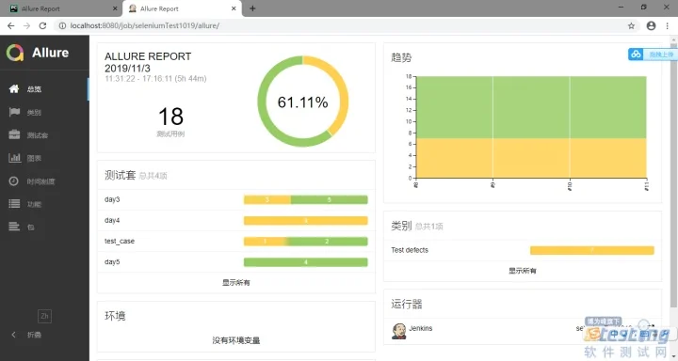Screen dimensions: 678x361
Task: Open the day5 suite row
Action: point(236,261)
